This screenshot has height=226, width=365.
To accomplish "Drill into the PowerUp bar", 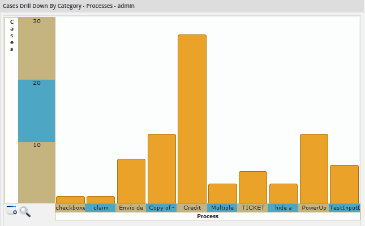I will (x=314, y=168).
